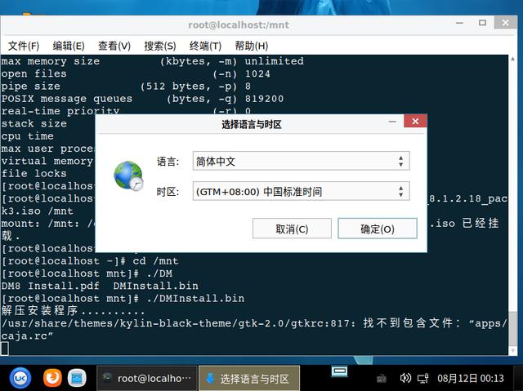Click the 确定(O) button
523x391 pixels.
coord(378,229)
